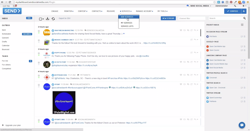Expand the Send Social Media account dropdown
Screen dimensions: 250x131
(x=201, y=6)
